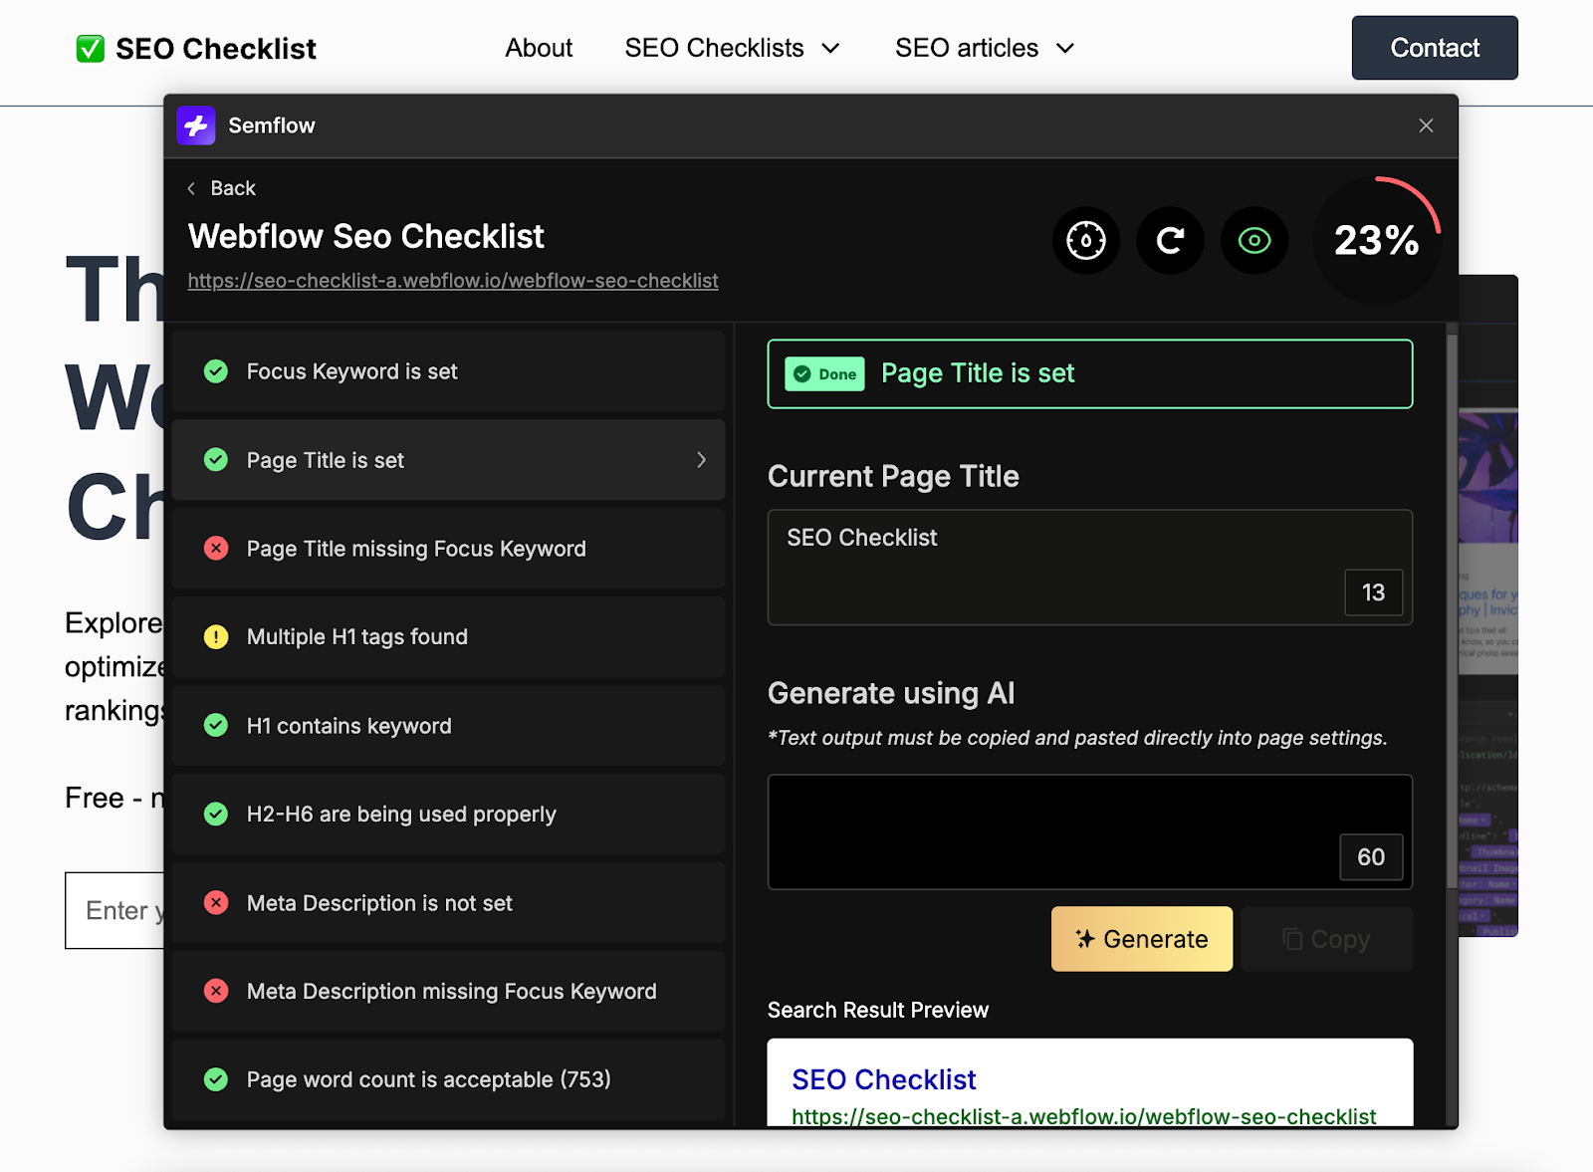Click green checkmark logo icon in header
Image resolution: width=1593 pixels, height=1172 pixels.
tap(91, 49)
